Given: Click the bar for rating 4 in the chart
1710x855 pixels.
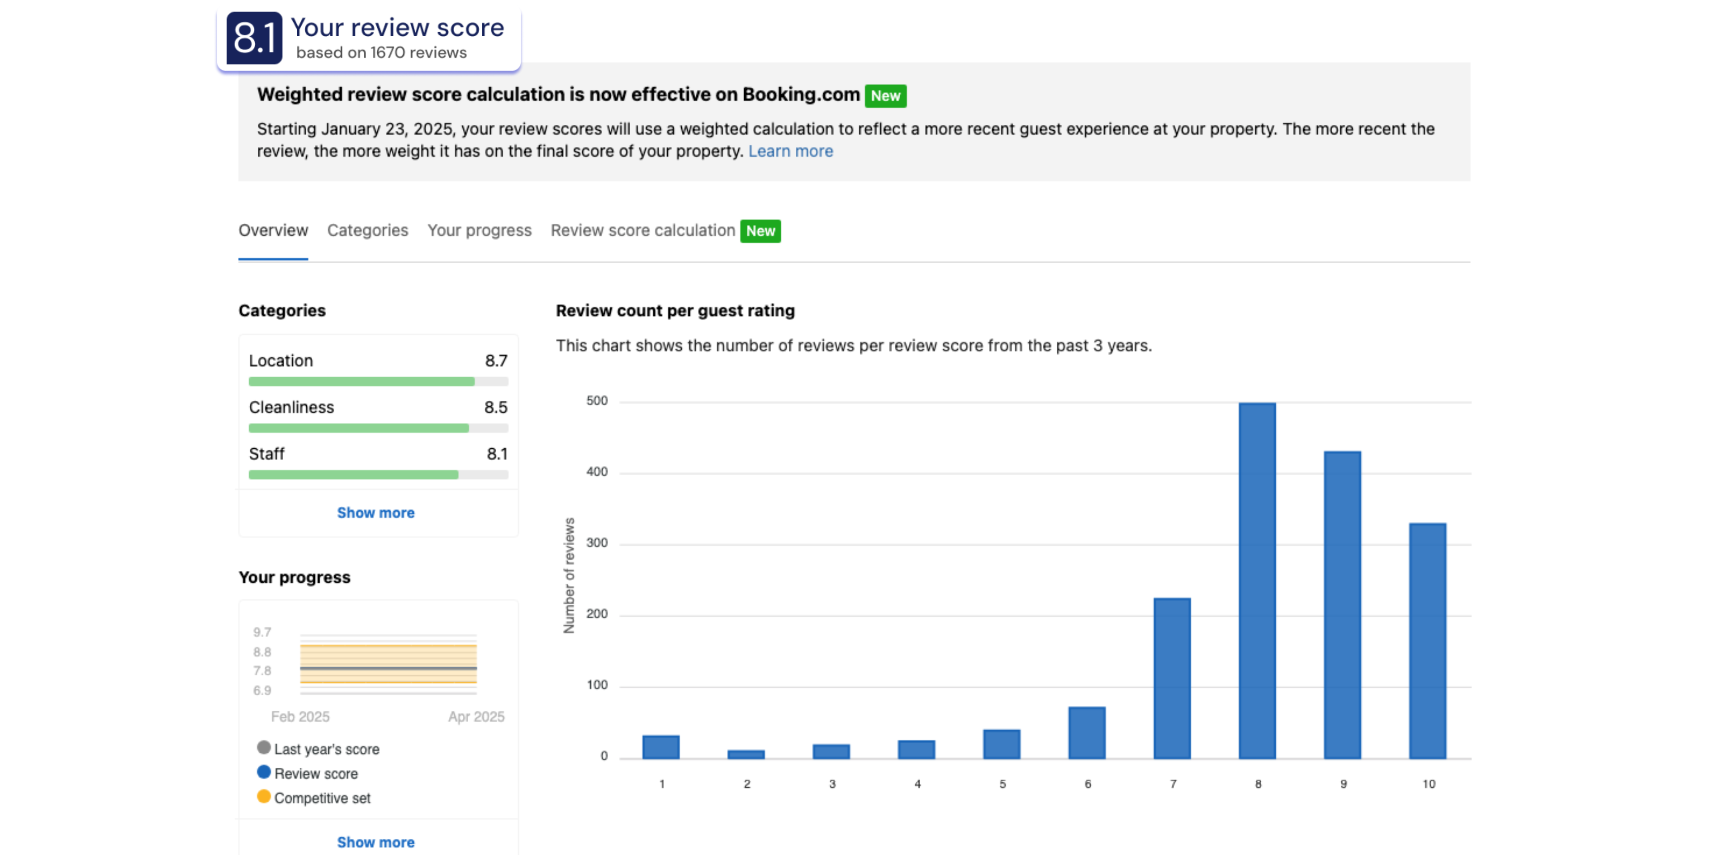Looking at the screenshot, I should (x=917, y=750).
